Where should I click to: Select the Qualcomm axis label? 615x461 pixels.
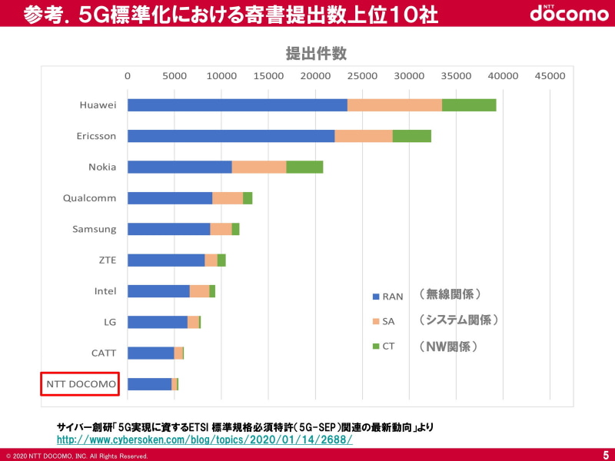coord(89,198)
